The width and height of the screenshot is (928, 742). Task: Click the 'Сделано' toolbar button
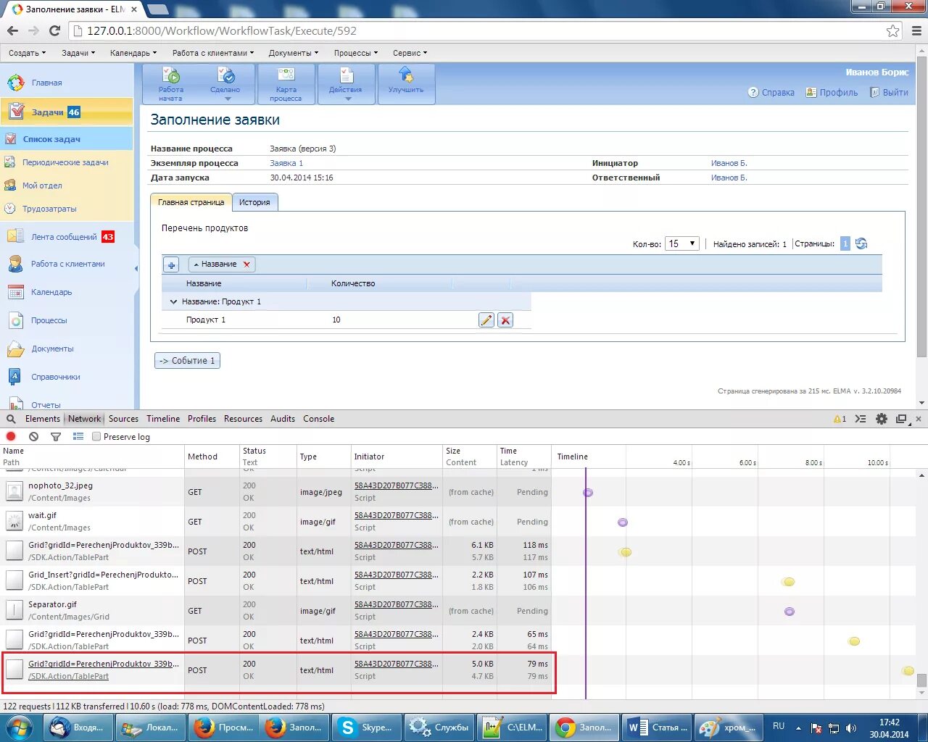pos(225,84)
